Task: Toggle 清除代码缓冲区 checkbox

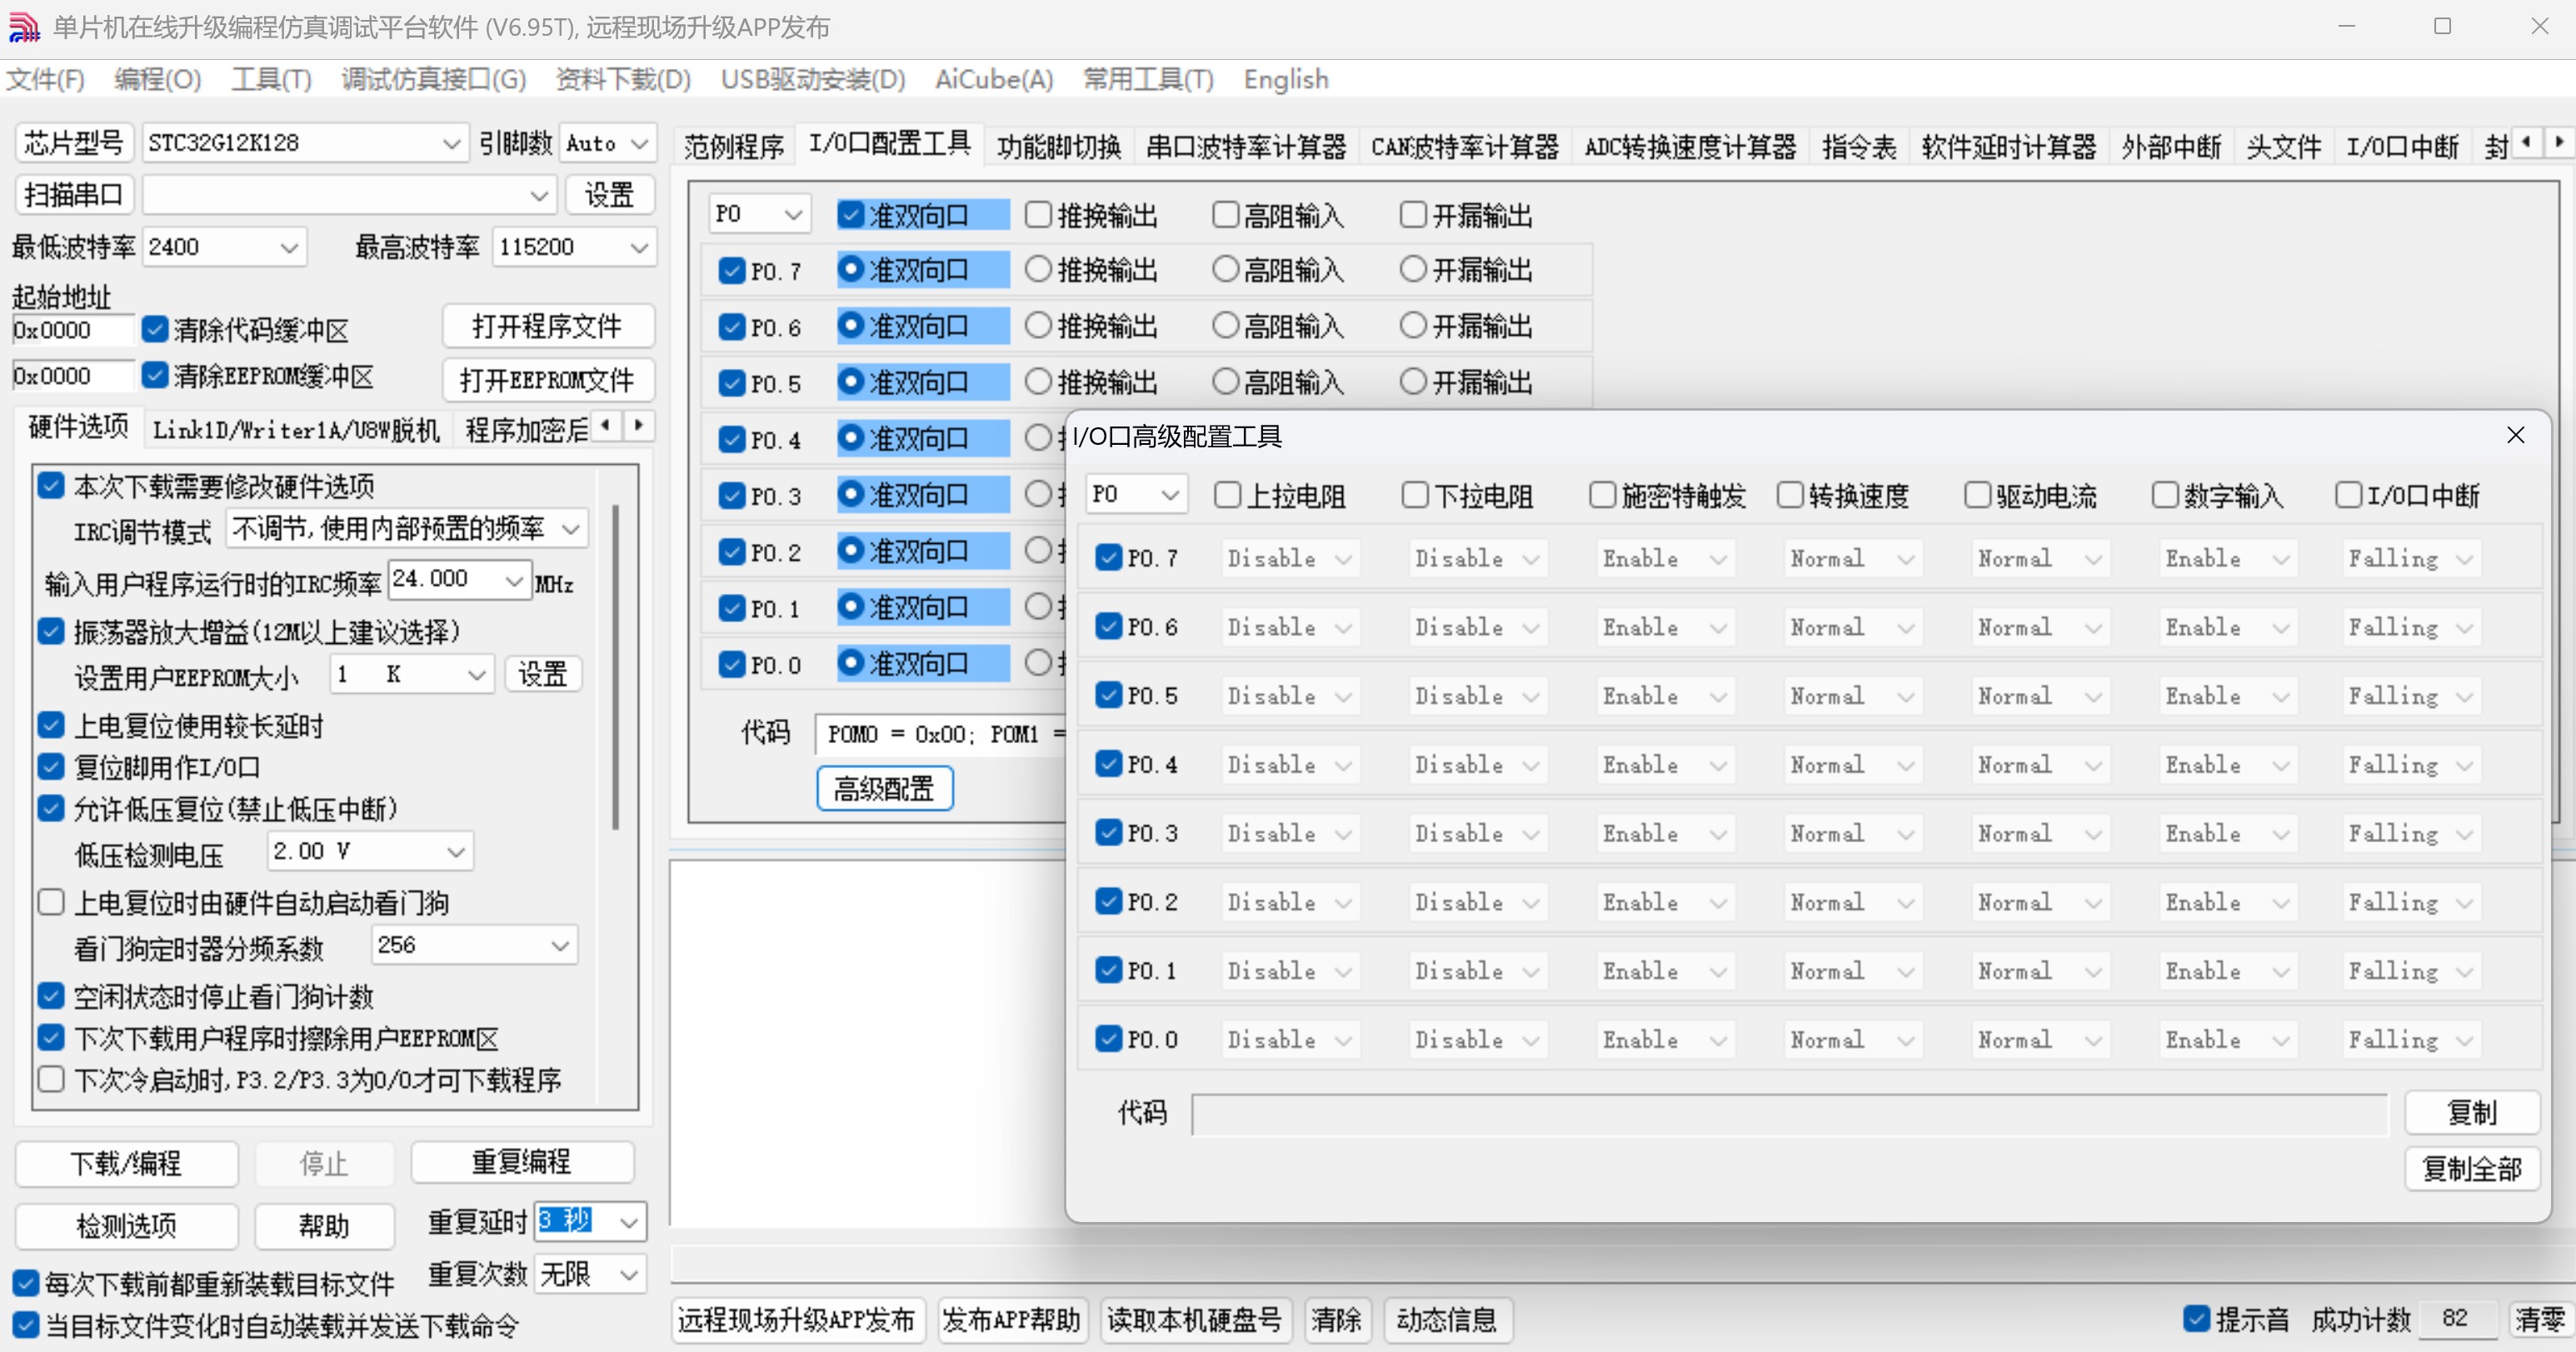Action: 155,329
